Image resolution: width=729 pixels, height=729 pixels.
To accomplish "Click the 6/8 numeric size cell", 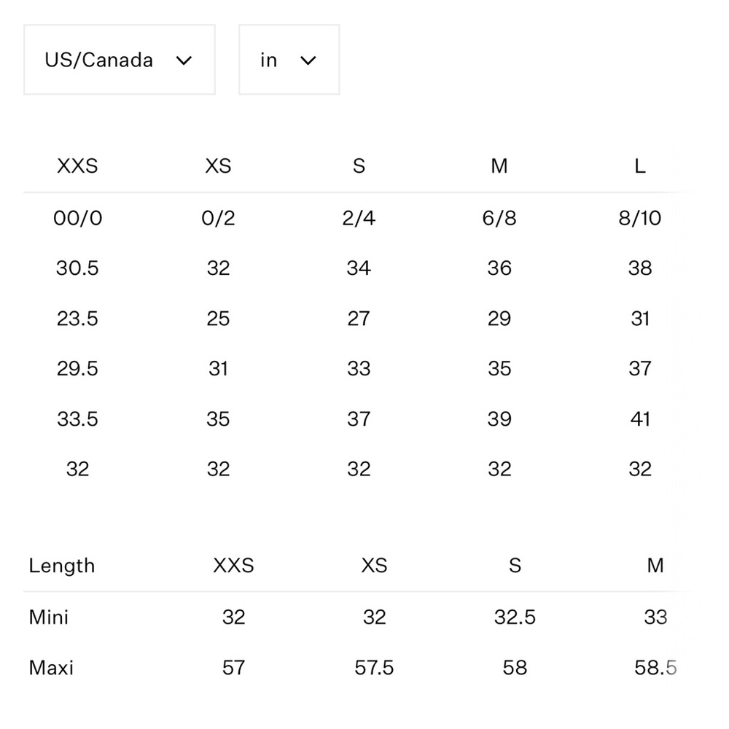I will tap(499, 218).
